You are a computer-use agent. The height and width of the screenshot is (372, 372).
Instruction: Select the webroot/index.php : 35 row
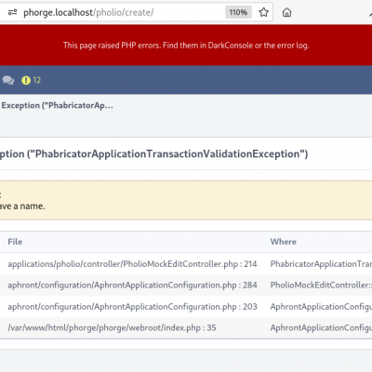[x=186, y=327]
